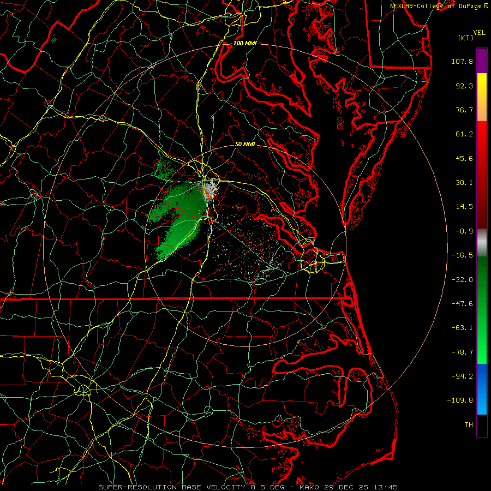Screen dimensions: 491x491
Task: Select the 76.7 scale value
Action: [x=464, y=110]
